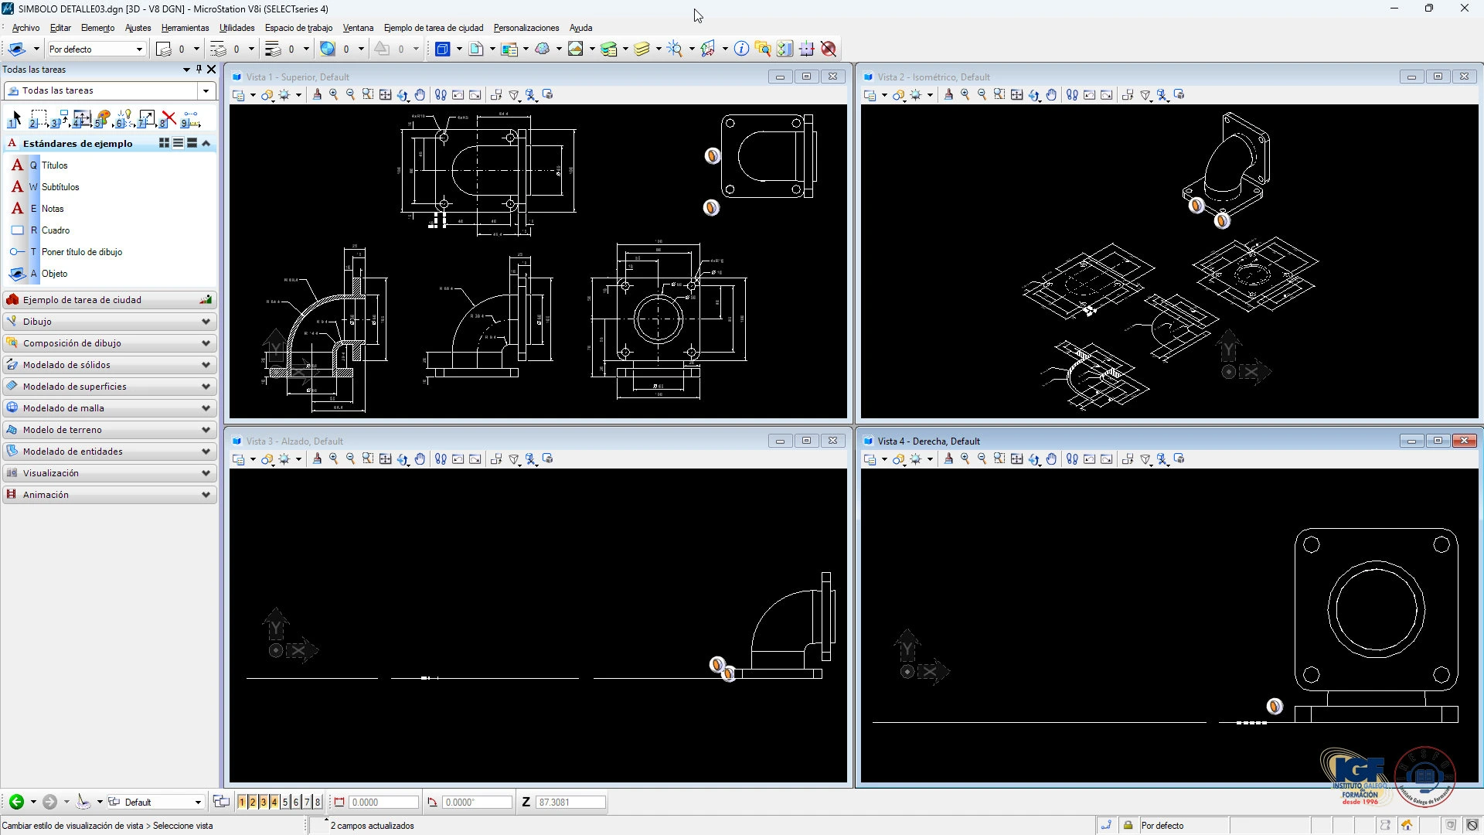Open the Espacio de trabajo menu
The image size is (1484, 835).
click(298, 28)
